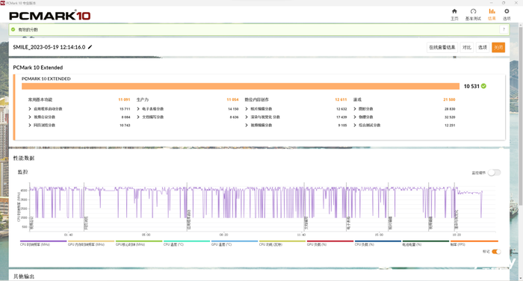Click the question mark help icon
The width and height of the screenshot is (523, 281).
click(x=504, y=29)
